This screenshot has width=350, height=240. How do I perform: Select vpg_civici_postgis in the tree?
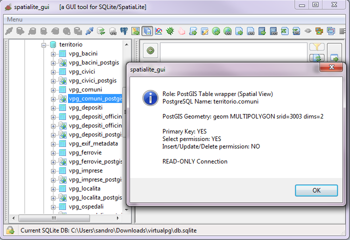(92, 80)
